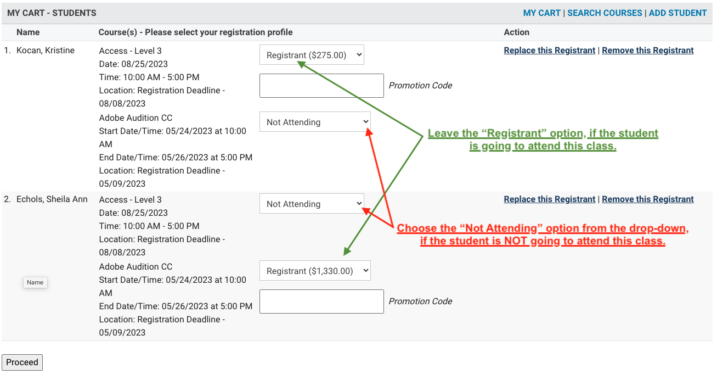
Task: Select the student name Echols, Sheila Ann
Action: (x=52, y=199)
